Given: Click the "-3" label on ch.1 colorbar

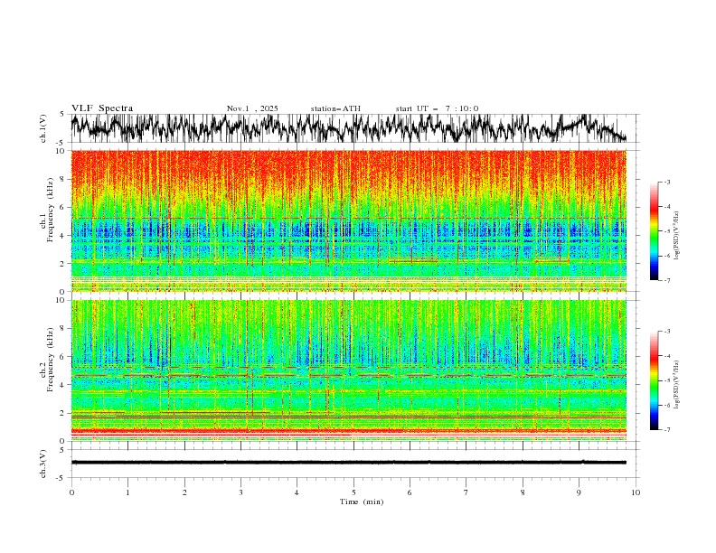Looking at the screenshot, I should (666, 182).
